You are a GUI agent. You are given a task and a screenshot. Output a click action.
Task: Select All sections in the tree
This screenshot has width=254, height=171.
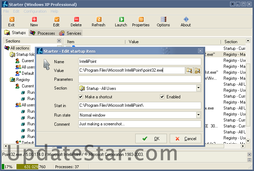[20, 48]
